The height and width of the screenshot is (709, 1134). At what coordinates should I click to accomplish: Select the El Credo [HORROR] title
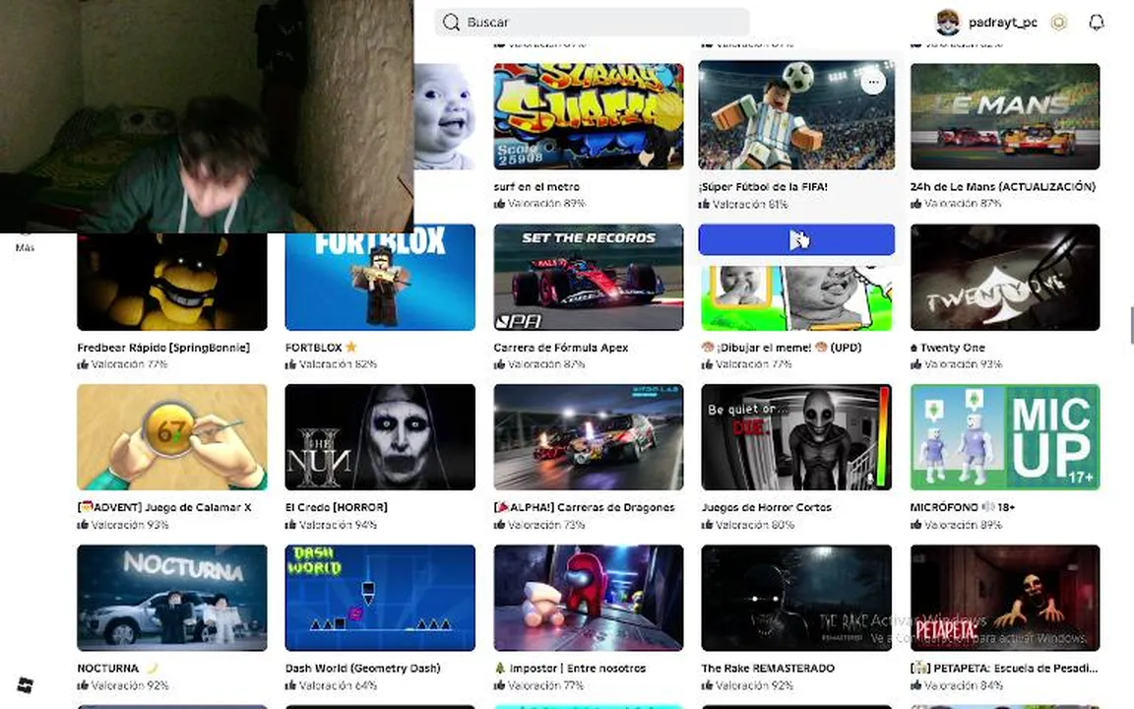pos(337,507)
